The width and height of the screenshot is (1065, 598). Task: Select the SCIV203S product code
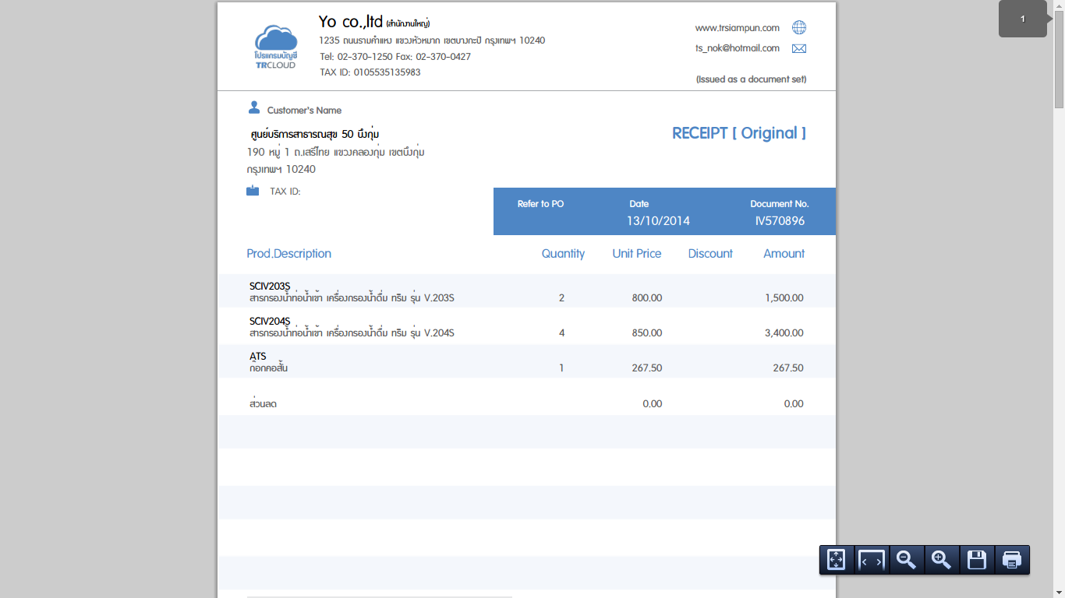[270, 286]
